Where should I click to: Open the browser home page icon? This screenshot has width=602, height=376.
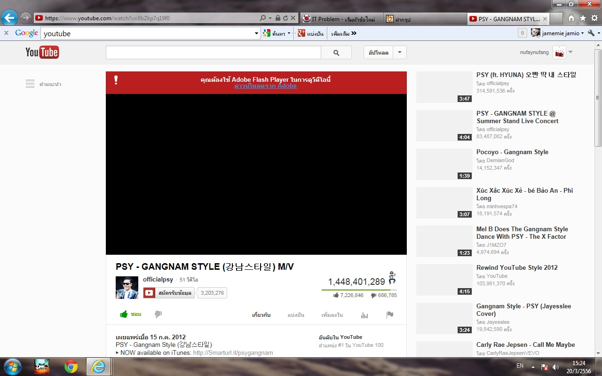tap(571, 18)
